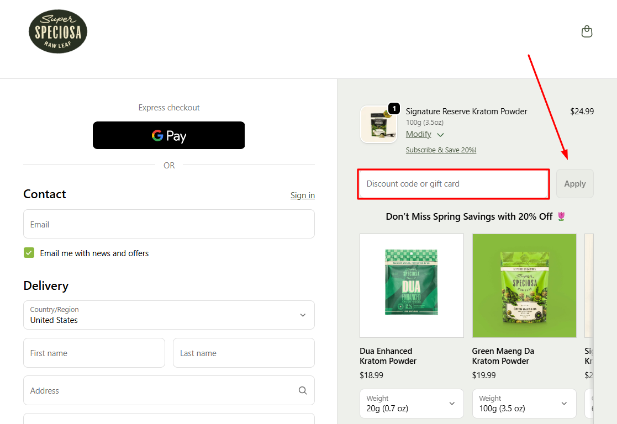
Task: Click the Dua Enhanced Kratom Powder title
Action: pos(388,356)
